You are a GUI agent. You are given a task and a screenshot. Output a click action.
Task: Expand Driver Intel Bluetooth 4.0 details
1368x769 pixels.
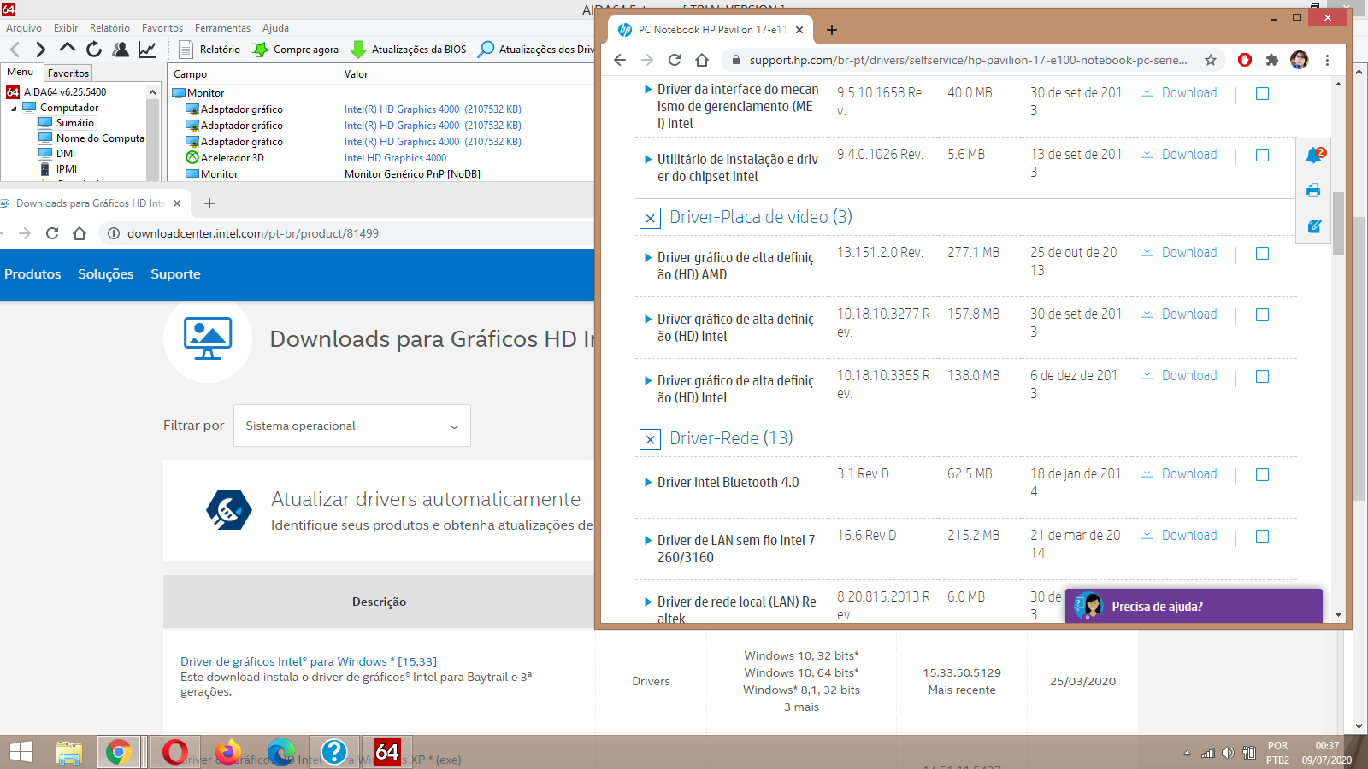[648, 482]
